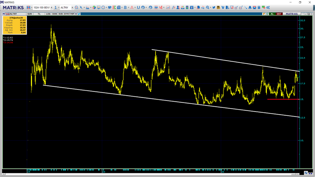Click the currency exchange icon
This screenshot has height=177, width=315.
pyautogui.click(x=203, y=7)
